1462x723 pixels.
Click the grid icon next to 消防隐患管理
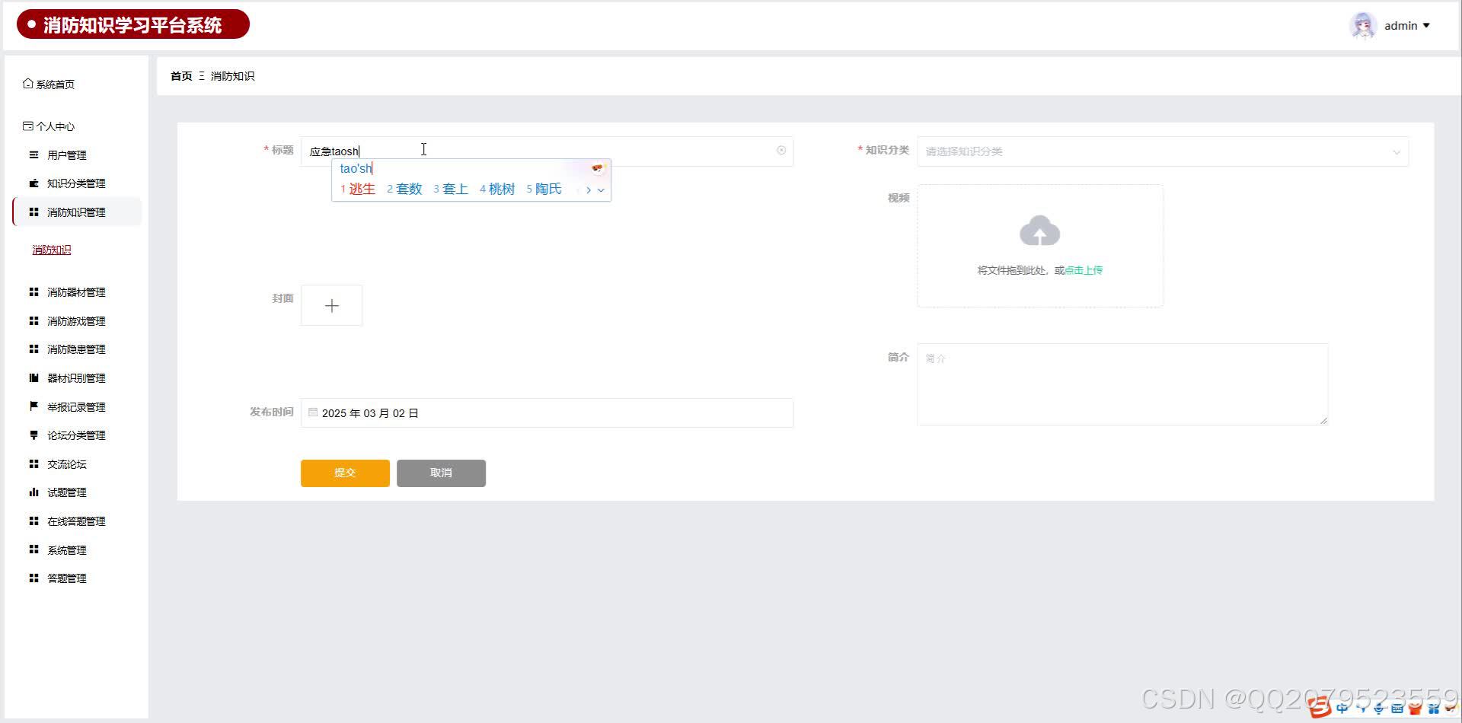pos(34,349)
